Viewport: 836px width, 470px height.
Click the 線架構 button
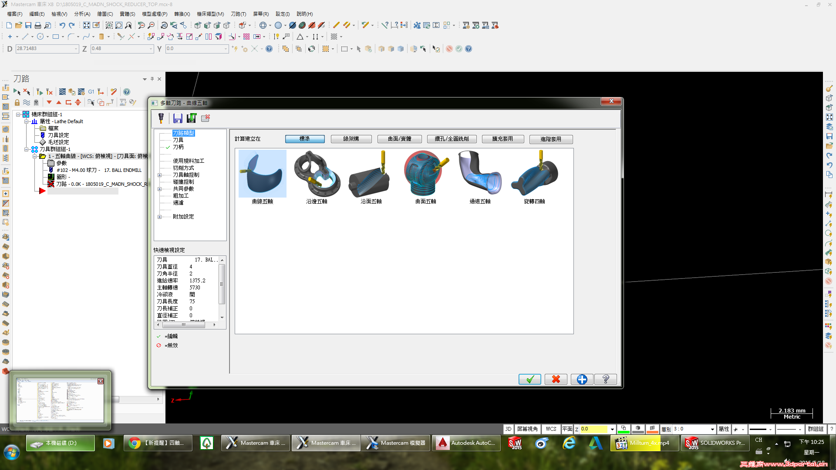pos(351,139)
